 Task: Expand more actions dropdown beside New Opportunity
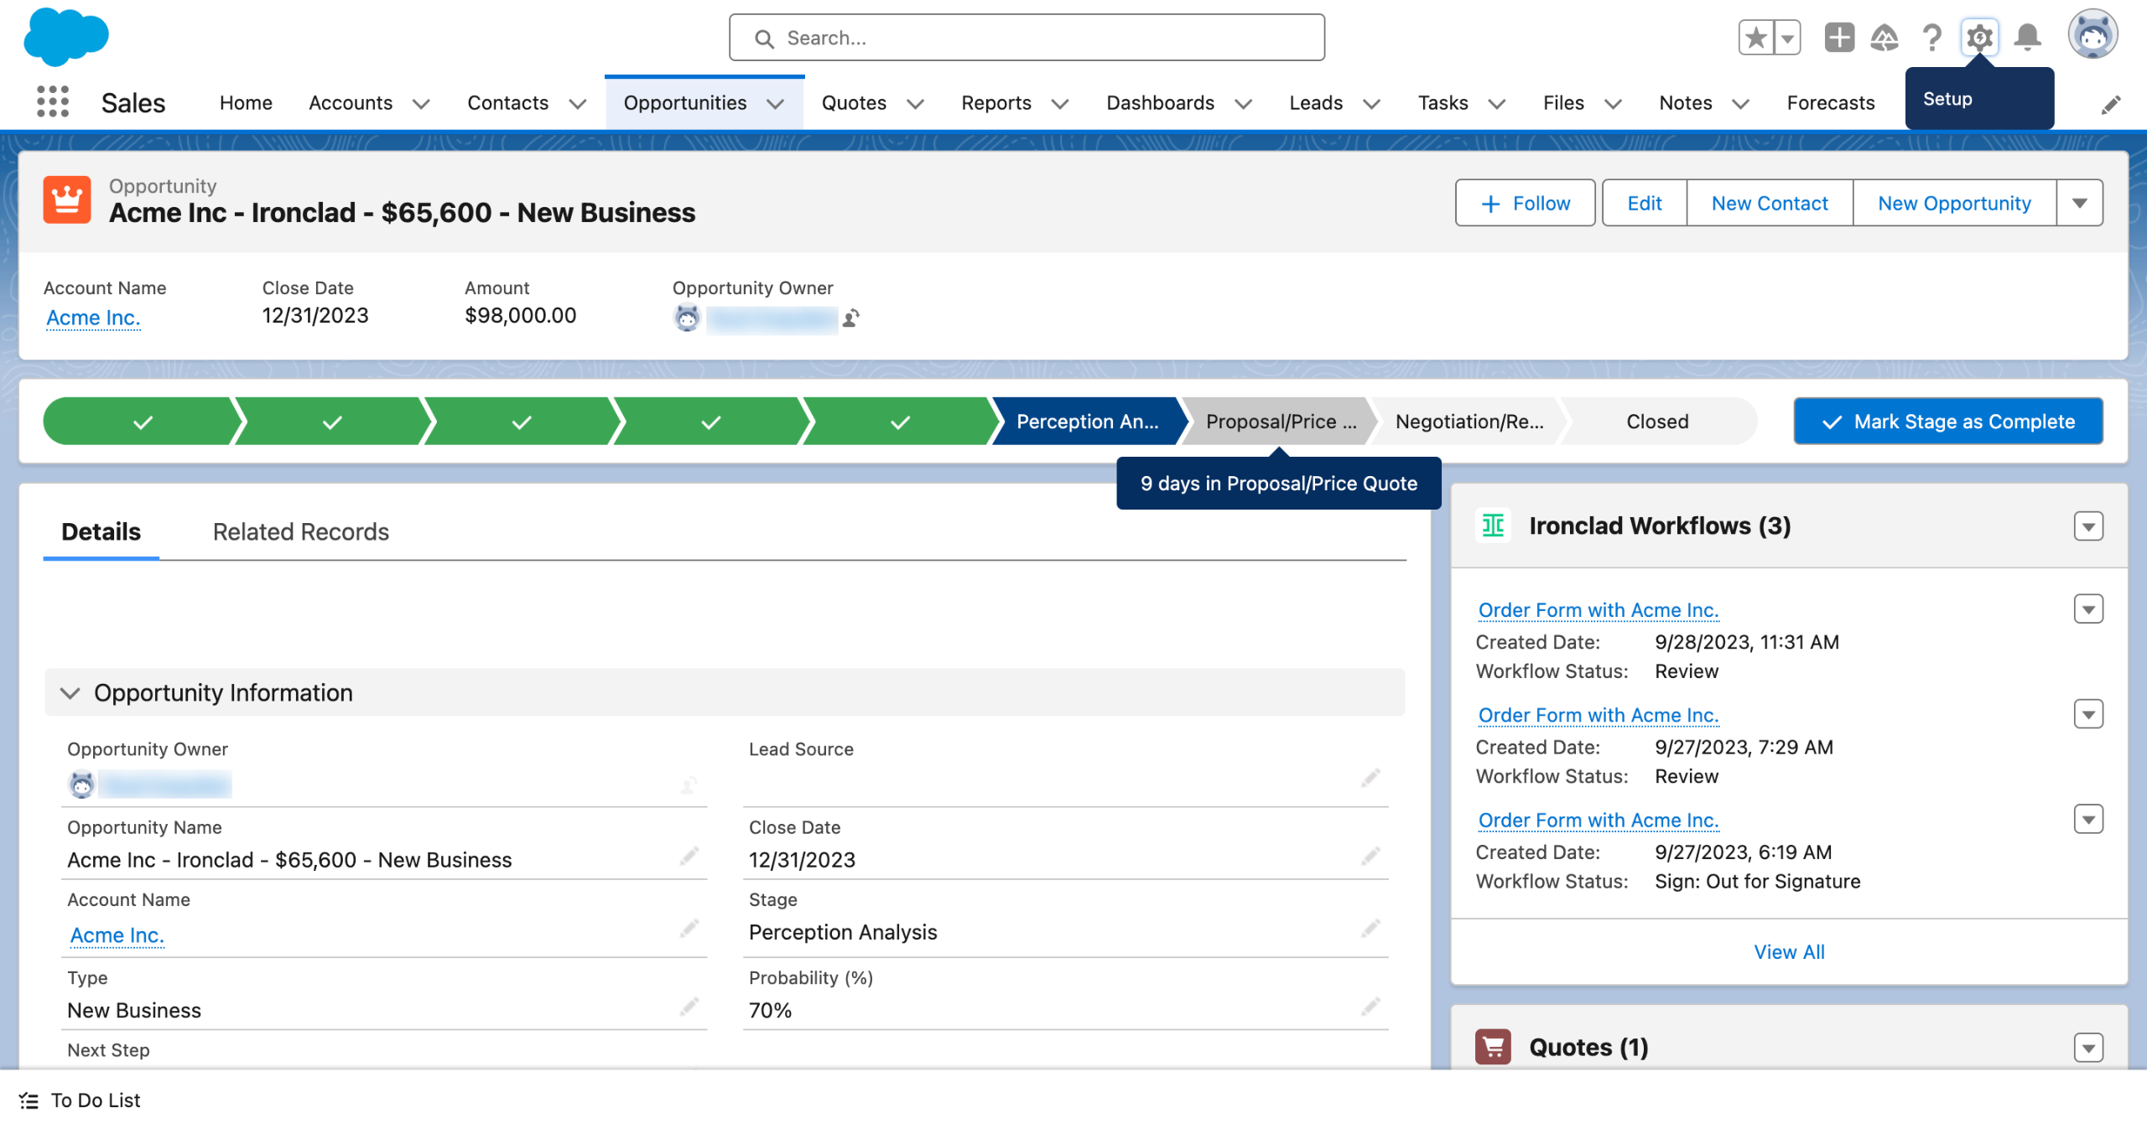point(2079,203)
